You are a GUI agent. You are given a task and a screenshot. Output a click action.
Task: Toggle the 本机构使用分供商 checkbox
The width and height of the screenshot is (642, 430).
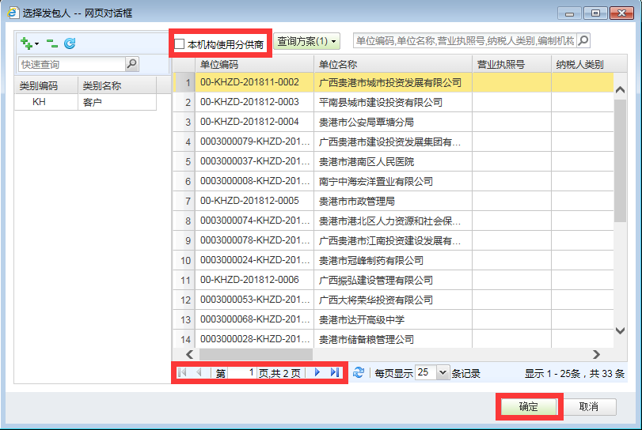click(x=180, y=43)
